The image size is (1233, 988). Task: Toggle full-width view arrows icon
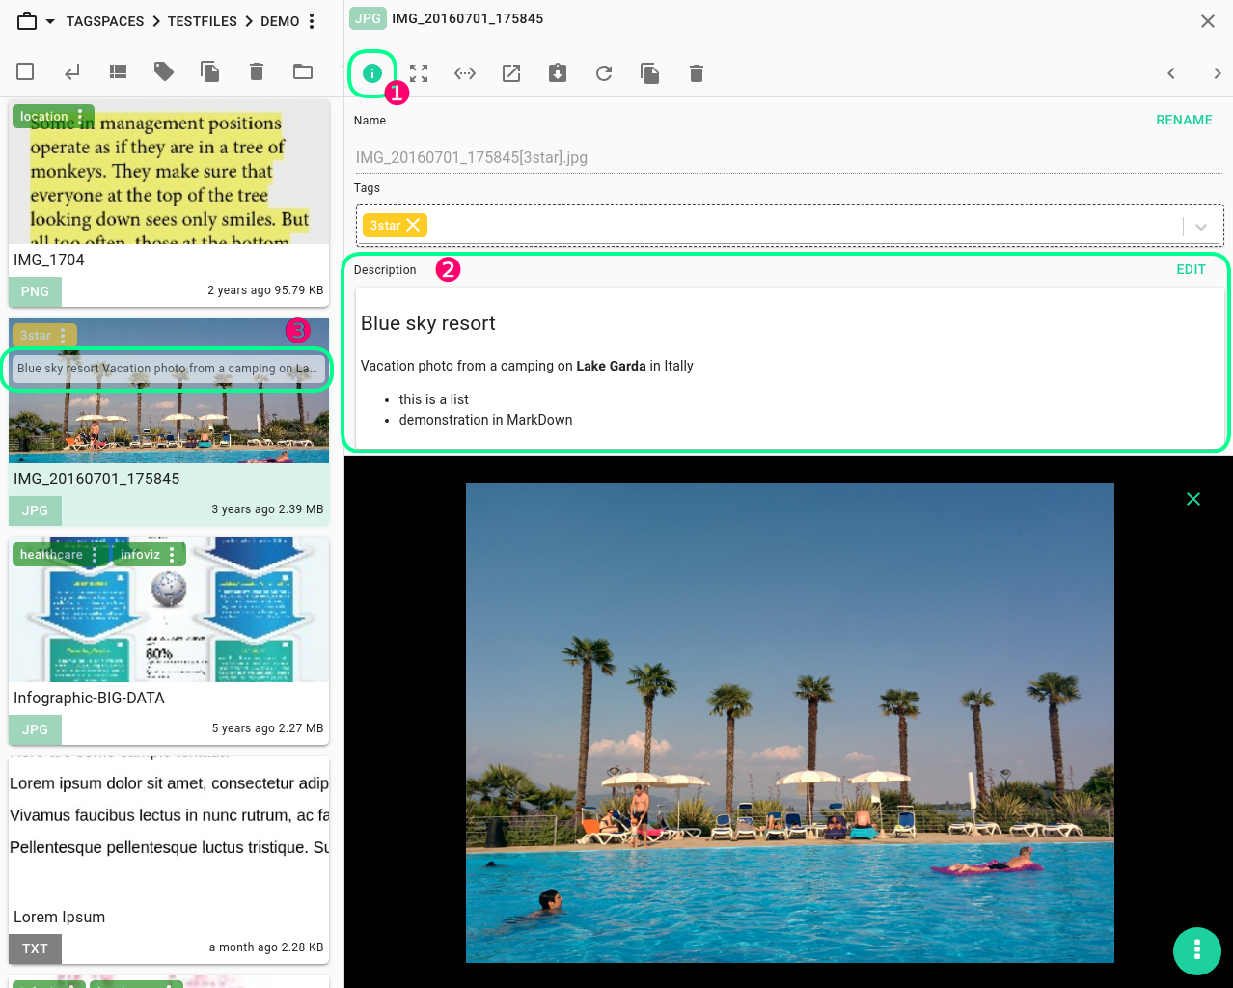(x=465, y=73)
